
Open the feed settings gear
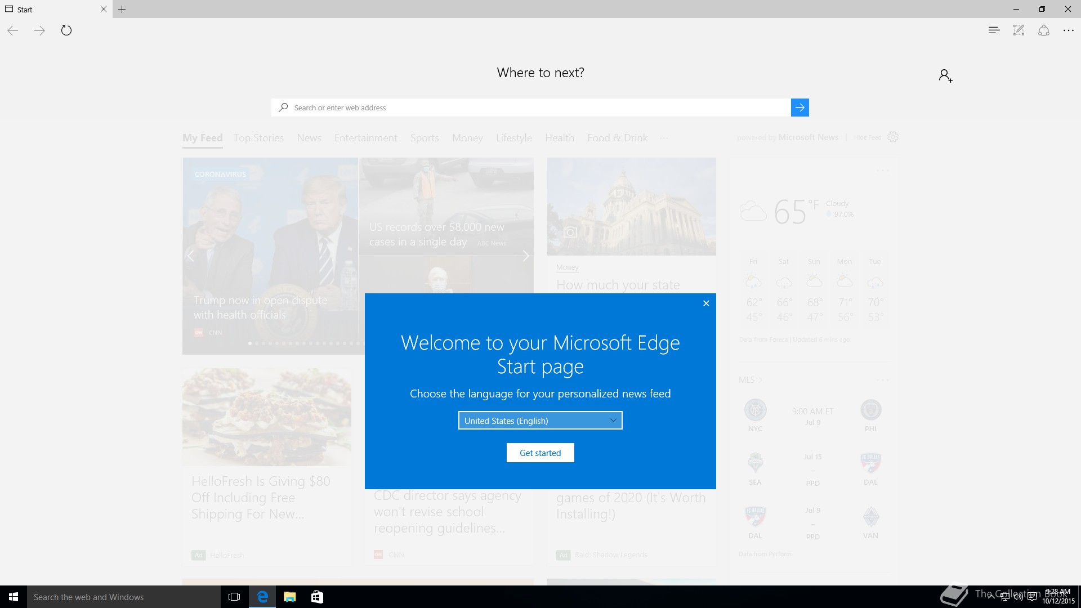tap(893, 137)
